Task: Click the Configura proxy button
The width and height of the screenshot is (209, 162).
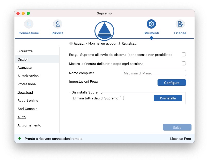Action: click(x=172, y=83)
